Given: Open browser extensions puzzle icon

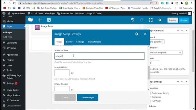Looking at the screenshot, I should click(182, 3).
